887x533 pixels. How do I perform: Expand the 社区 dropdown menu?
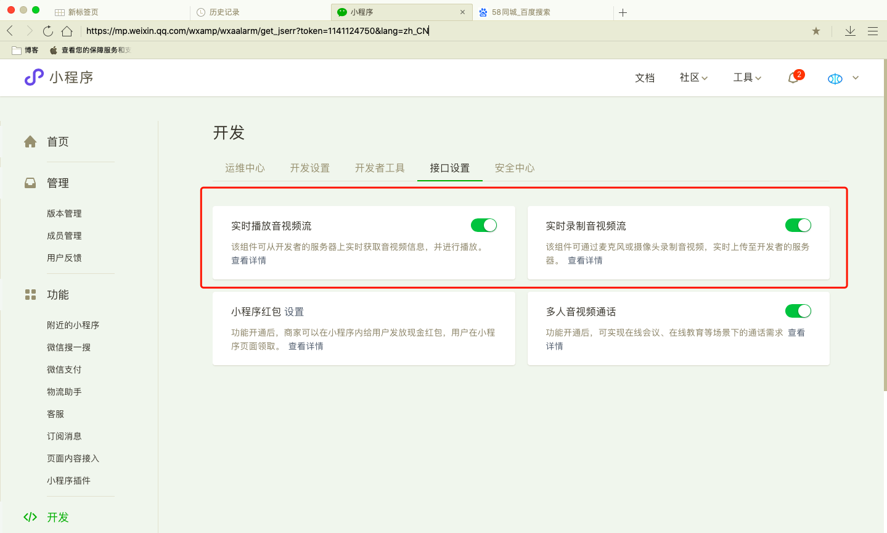click(693, 78)
